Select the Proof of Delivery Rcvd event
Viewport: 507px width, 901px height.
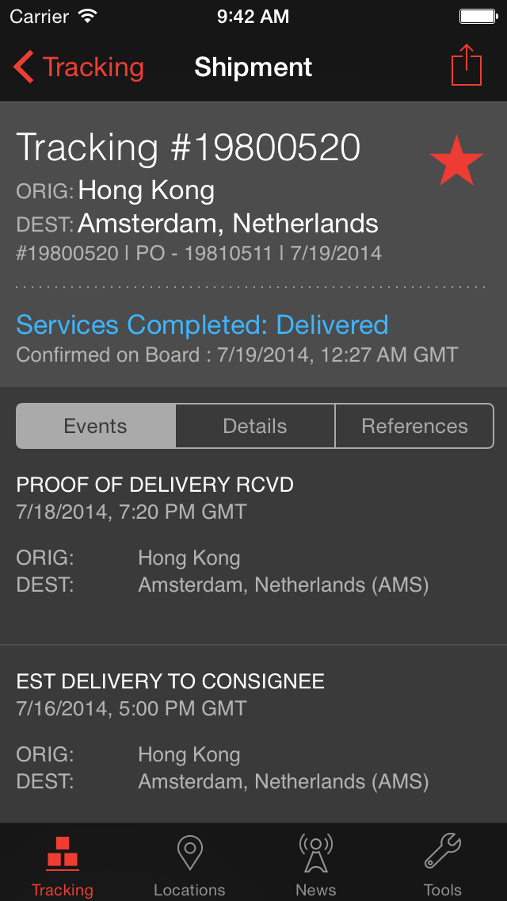point(155,485)
